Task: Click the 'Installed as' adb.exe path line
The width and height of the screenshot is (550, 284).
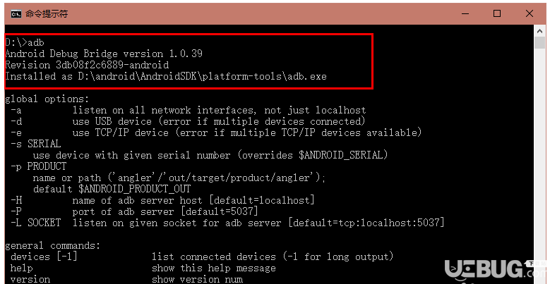Action: pos(166,76)
